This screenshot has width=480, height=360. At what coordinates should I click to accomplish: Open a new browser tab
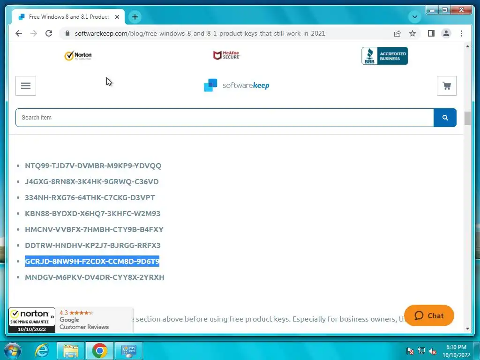point(135,17)
